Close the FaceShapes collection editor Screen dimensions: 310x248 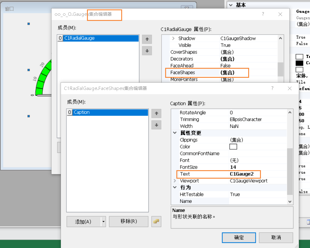290,88
